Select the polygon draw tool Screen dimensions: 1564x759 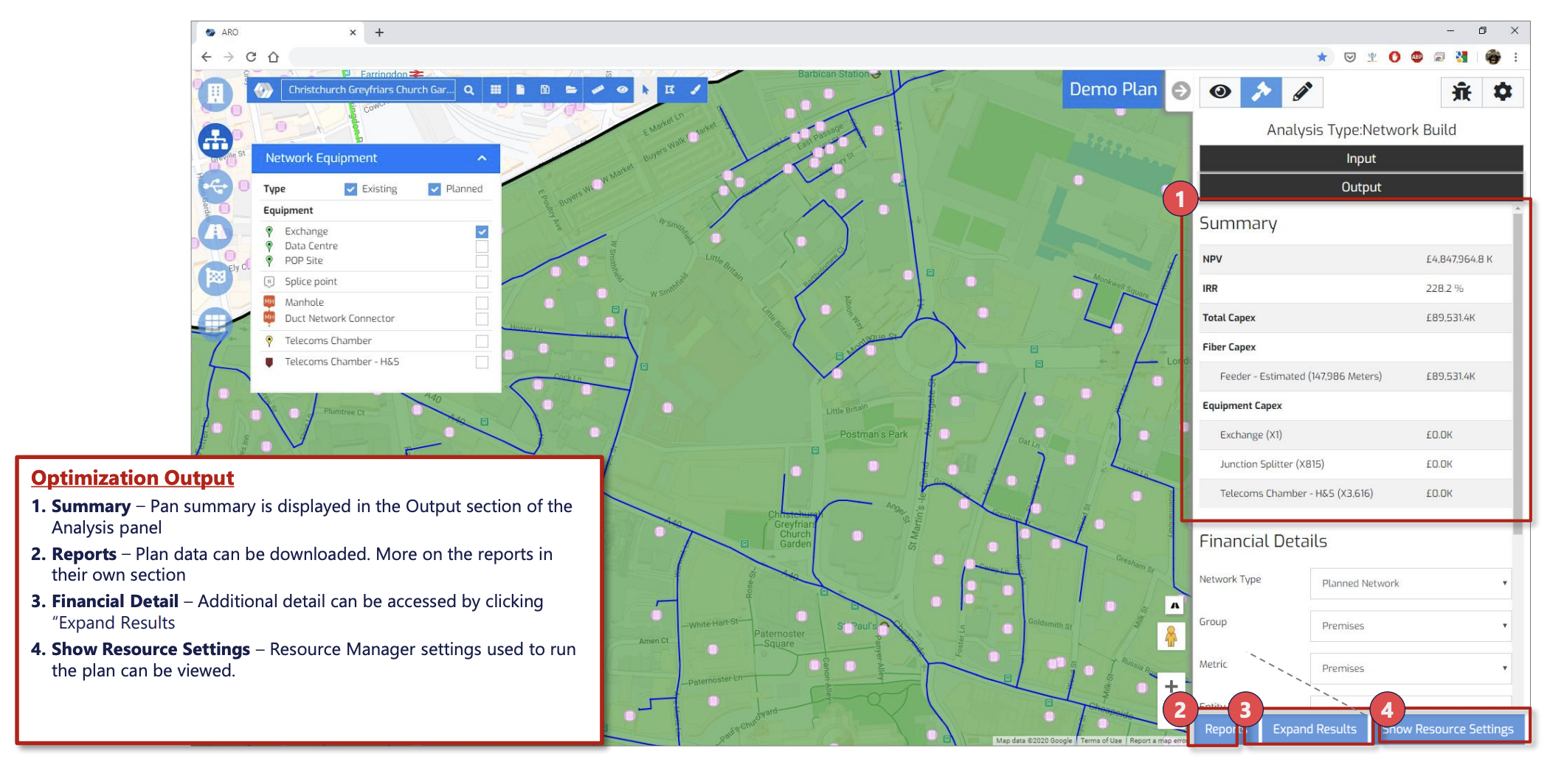coord(670,90)
